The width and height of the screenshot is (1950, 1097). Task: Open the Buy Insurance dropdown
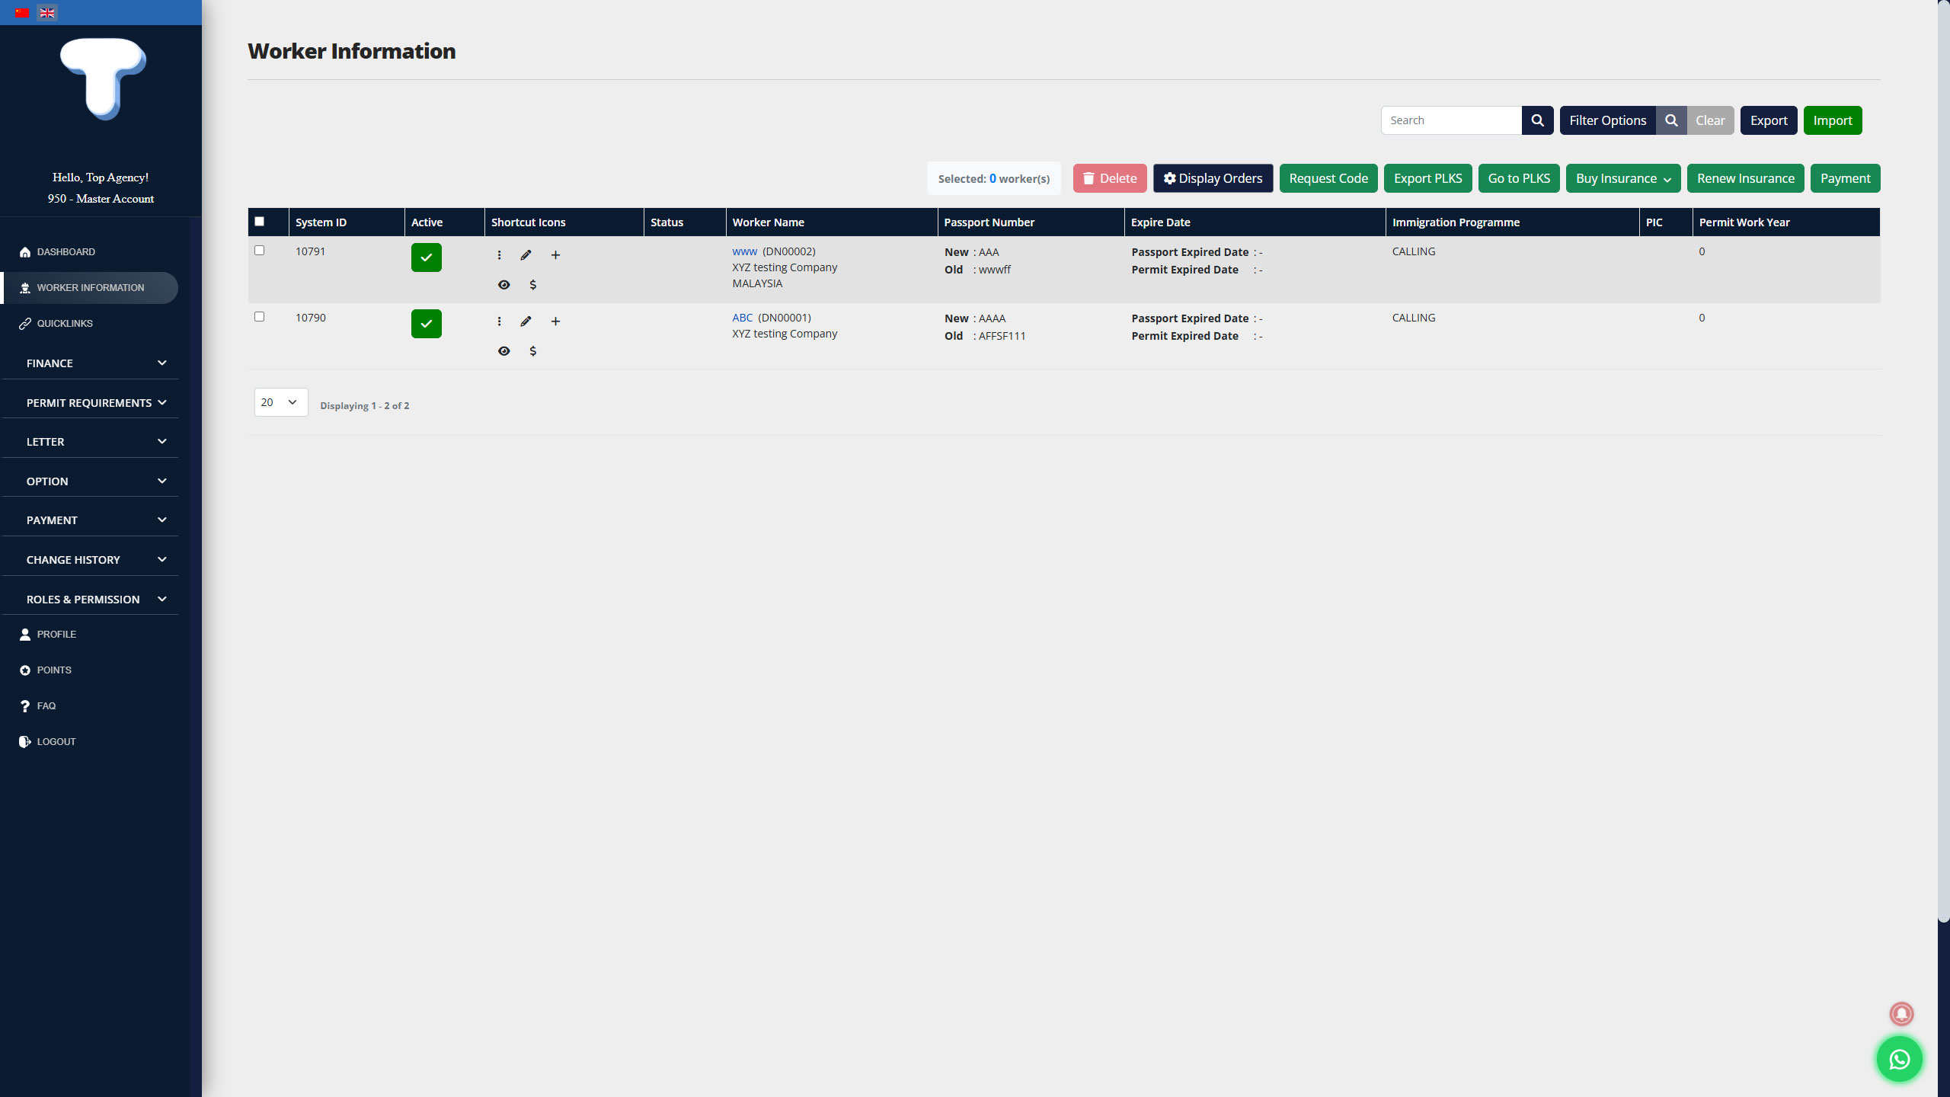click(x=1623, y=178)
